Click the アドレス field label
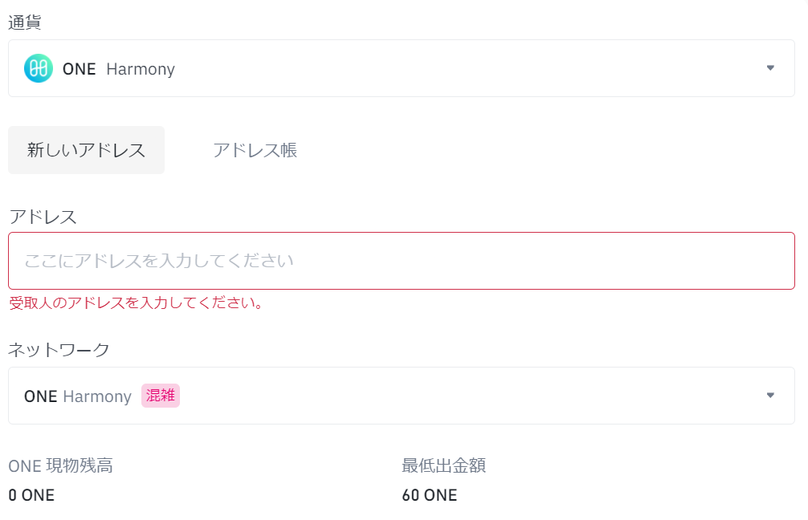 [43, 217]
